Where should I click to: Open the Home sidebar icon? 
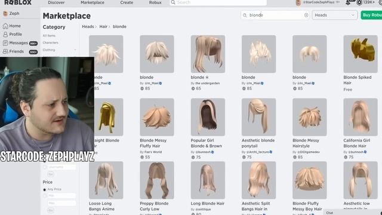5,26
